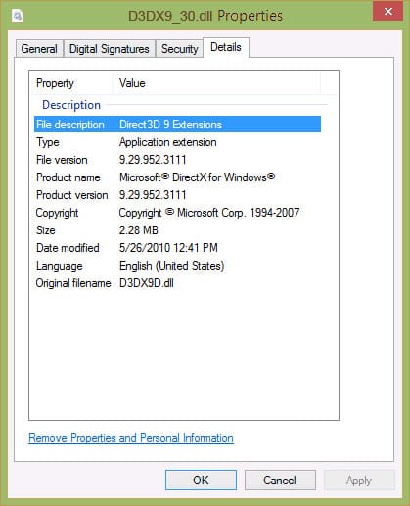This screenshot has height=506, width=410.
Task: Select the File version row
Action: click(177, 160)
